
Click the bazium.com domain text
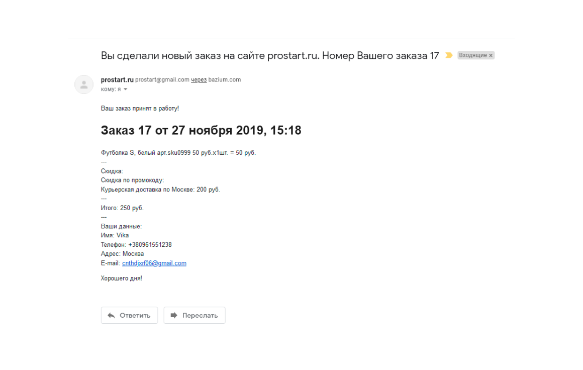pyautogui.click(x=225, y=79)
